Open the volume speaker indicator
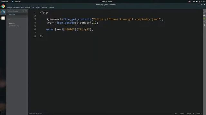 (197, 2)
